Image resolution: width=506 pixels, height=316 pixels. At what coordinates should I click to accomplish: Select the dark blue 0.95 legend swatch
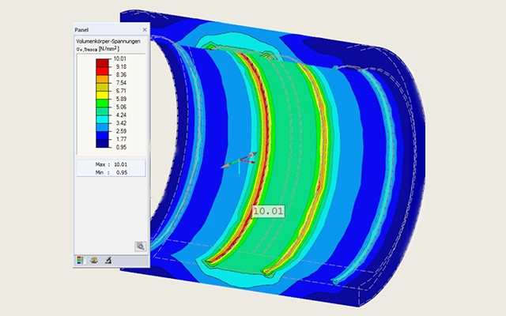[102, 144]
